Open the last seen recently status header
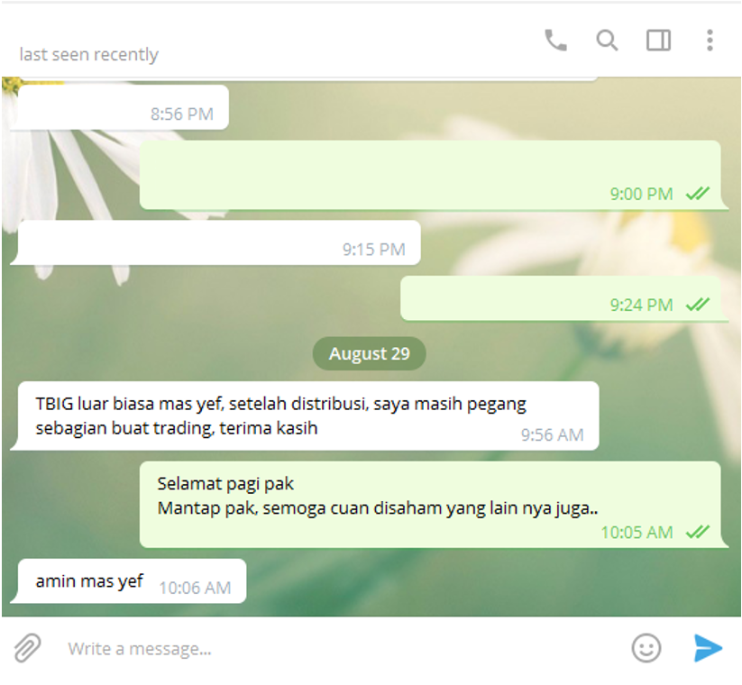This screenshot has height=685, width=742. [88, 54]
